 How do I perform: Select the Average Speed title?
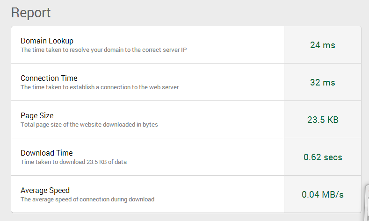[45, 190]
